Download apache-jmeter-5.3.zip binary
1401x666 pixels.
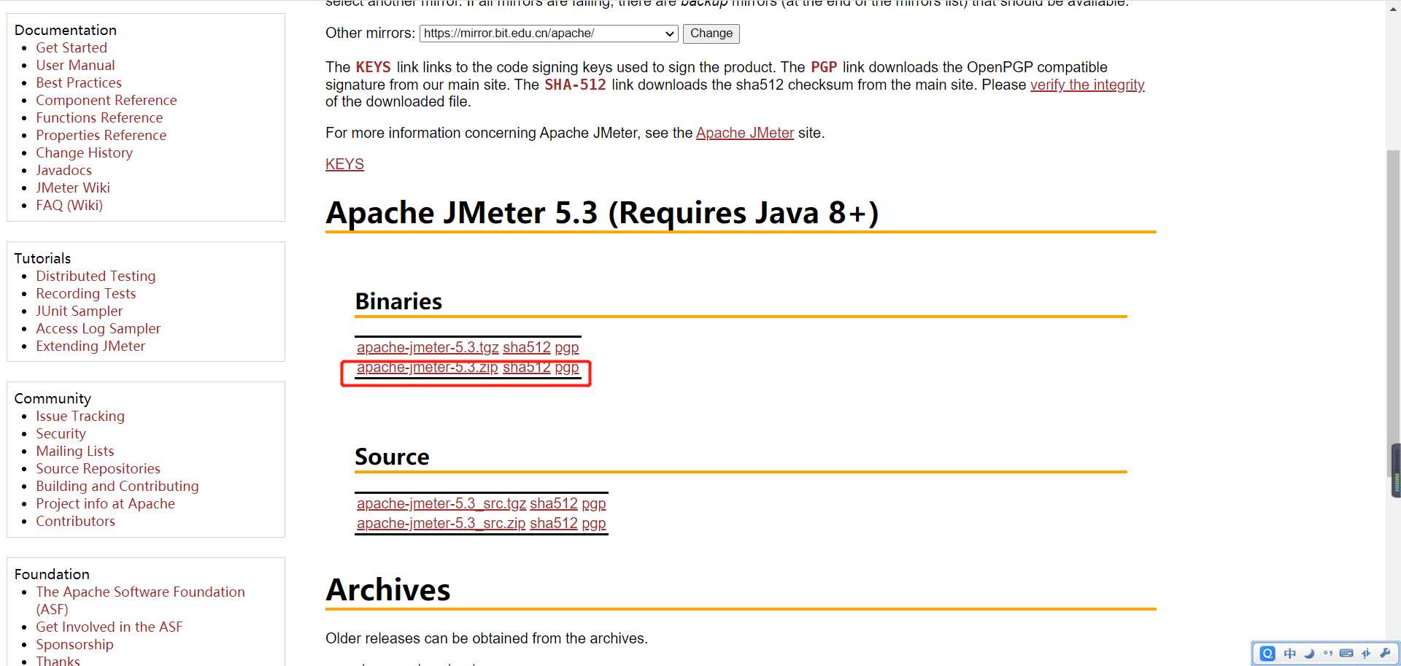tap(428, 368)
